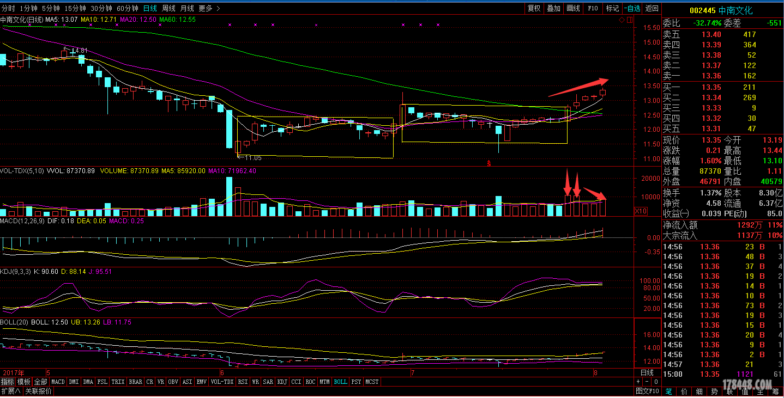This screenshot has width=784, height=398.
Task: Toggle the -自选 watchlist button
Action: [x=632, y=8]
